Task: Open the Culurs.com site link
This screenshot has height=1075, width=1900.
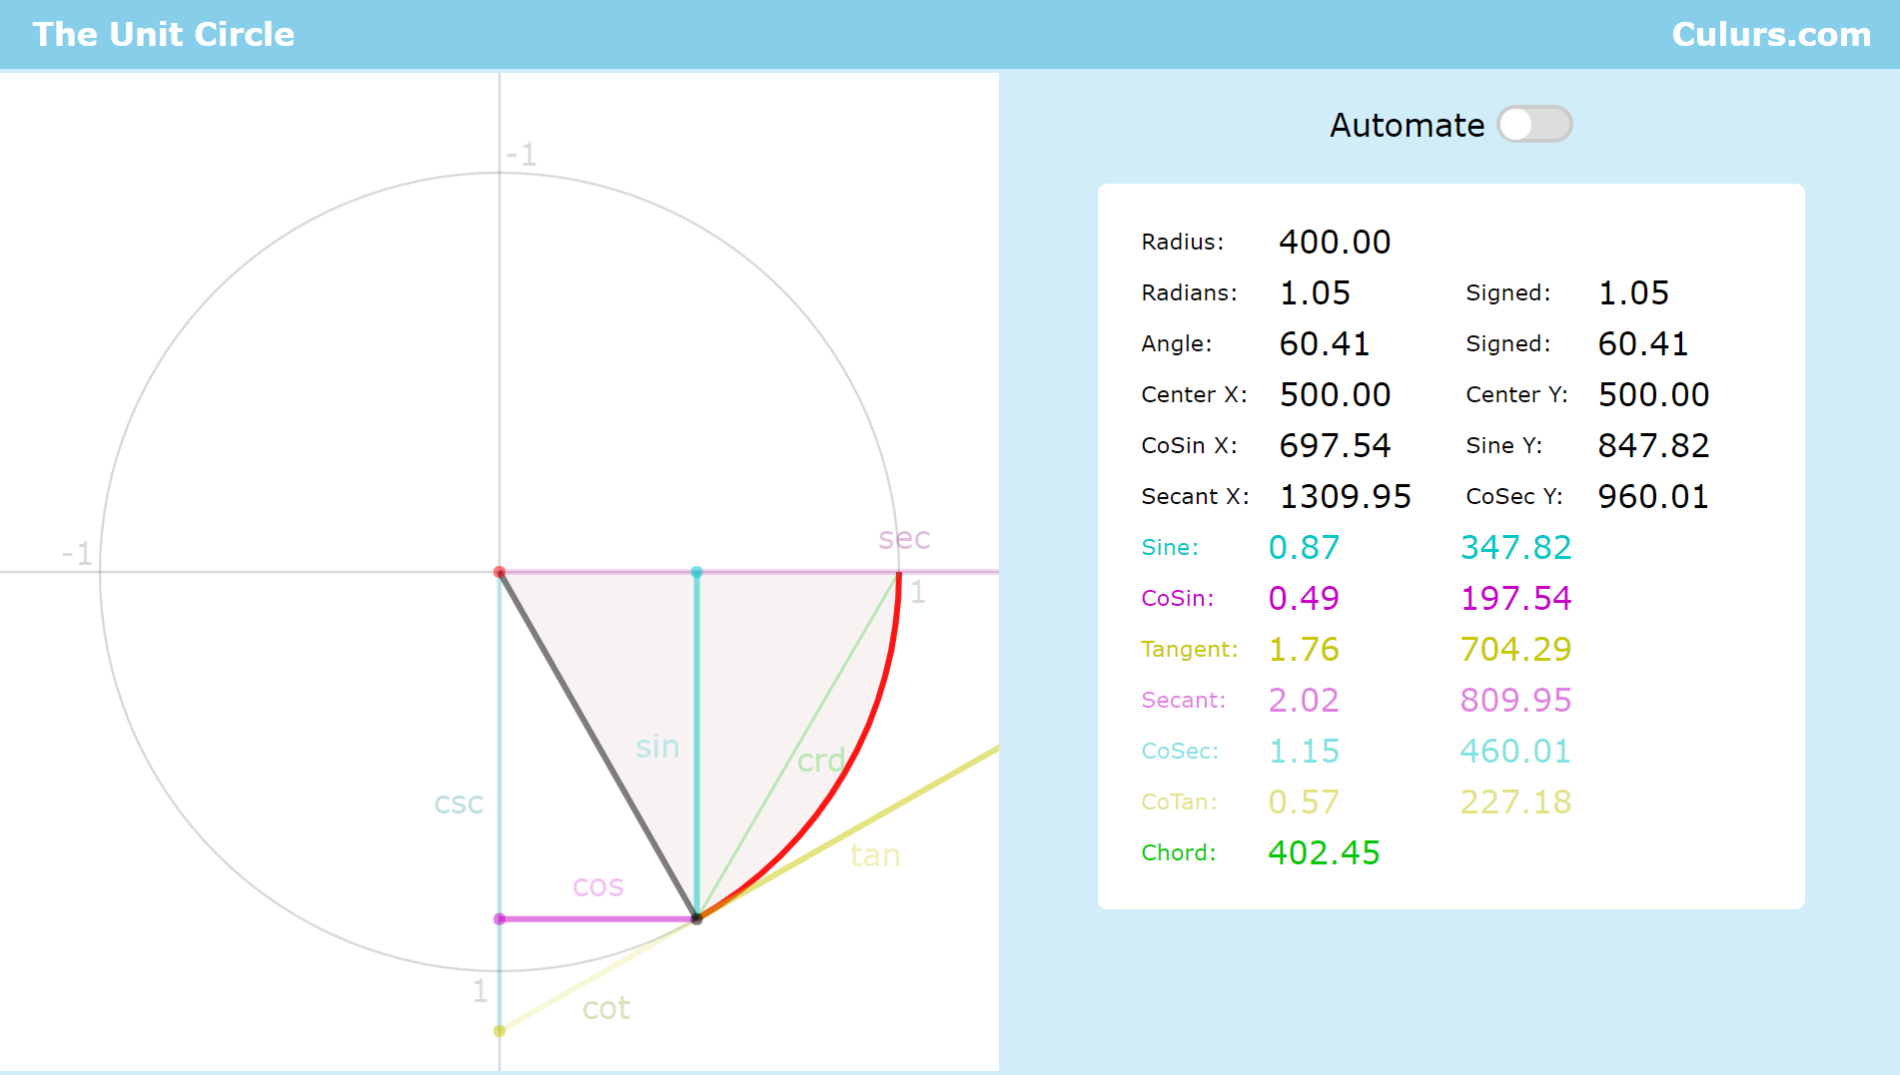Action: point(1773,34)
